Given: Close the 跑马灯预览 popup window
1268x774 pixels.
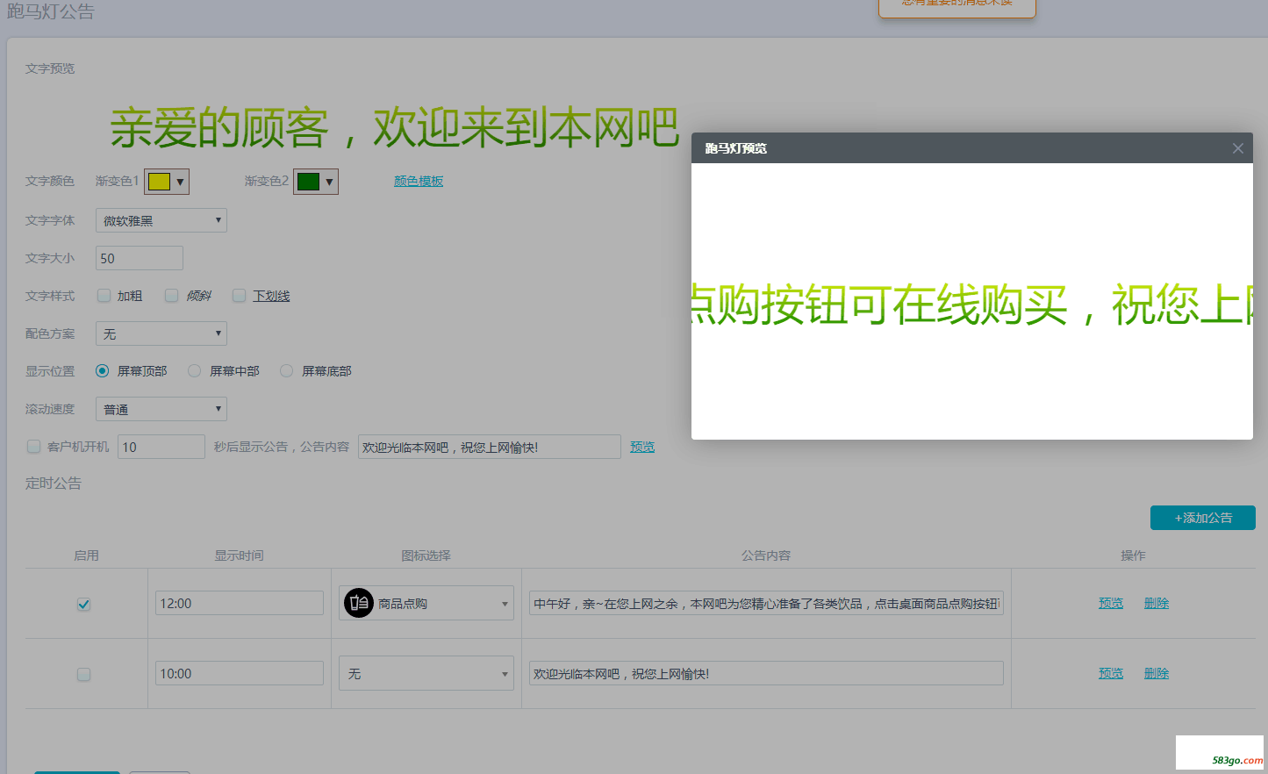Looking at the screenshot, I should pos(1237,148).
